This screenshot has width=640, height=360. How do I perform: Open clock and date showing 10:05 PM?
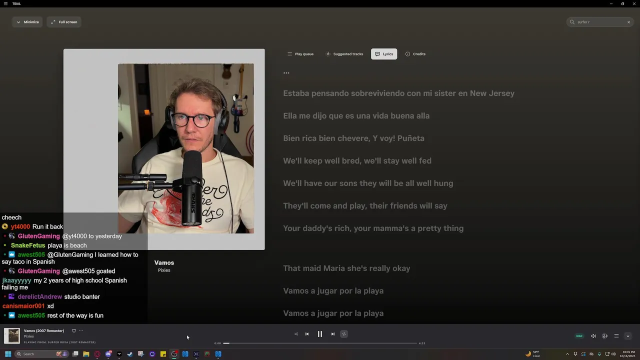tap(628, 354)
